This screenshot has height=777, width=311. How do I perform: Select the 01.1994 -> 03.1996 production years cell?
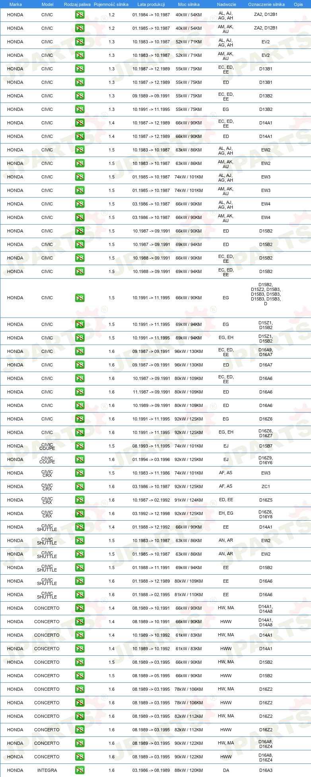point(151,459)
